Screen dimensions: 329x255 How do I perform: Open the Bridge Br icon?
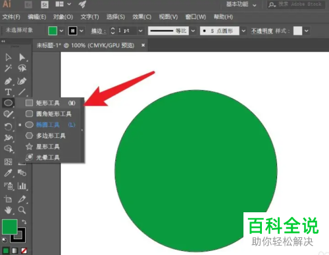(x=28, y=5)
